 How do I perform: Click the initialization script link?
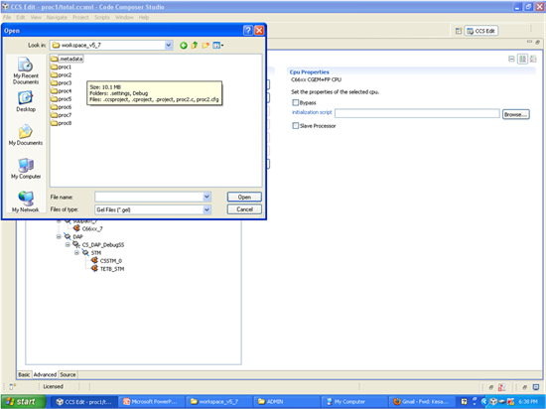(x=312, y=112)
